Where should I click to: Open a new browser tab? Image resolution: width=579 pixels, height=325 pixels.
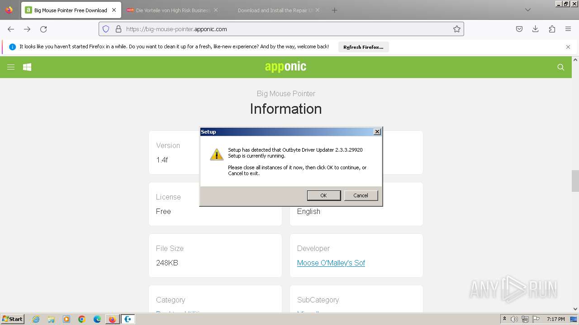[x=334, y=10]
